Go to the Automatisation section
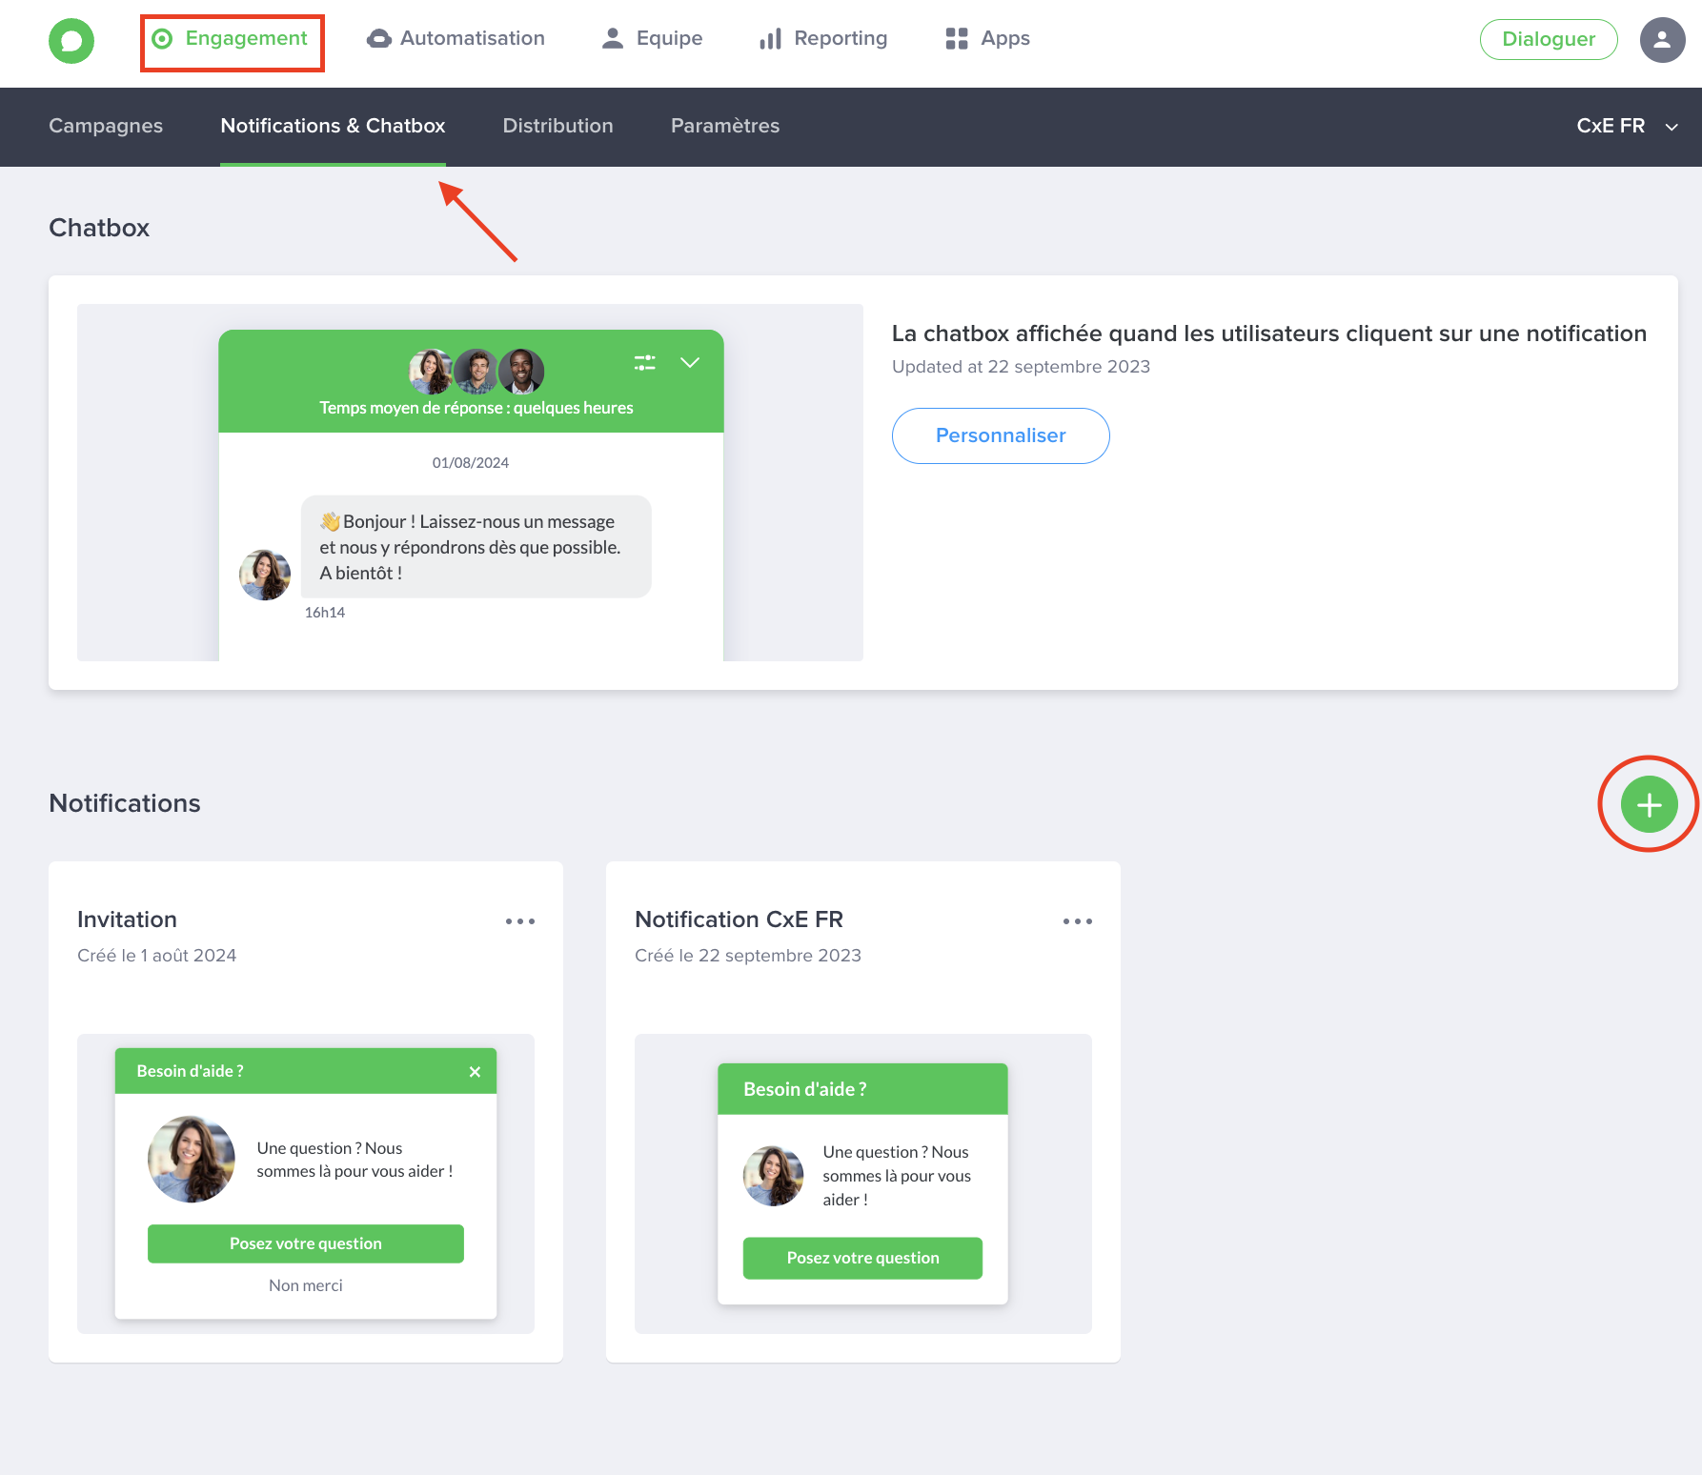The image size is (1702, 1475). pos(456,39)
